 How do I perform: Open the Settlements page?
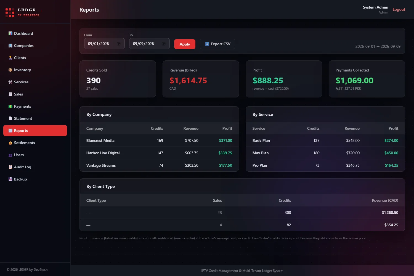[35, 143]
